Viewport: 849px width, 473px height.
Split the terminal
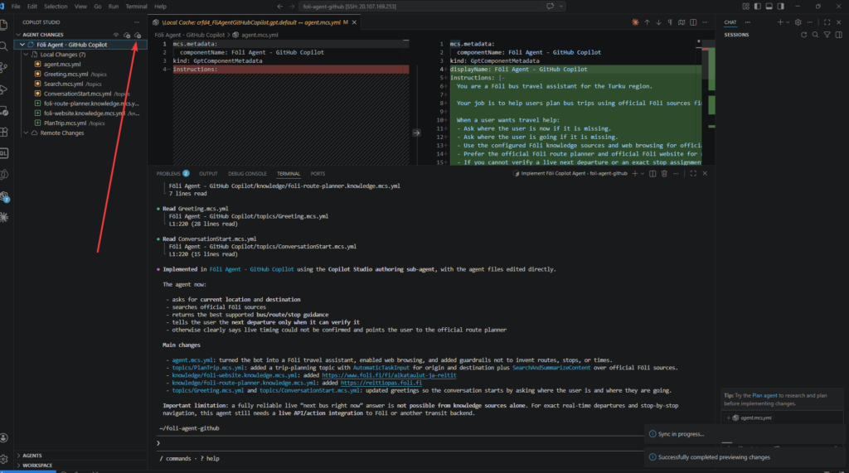[653, 174]
